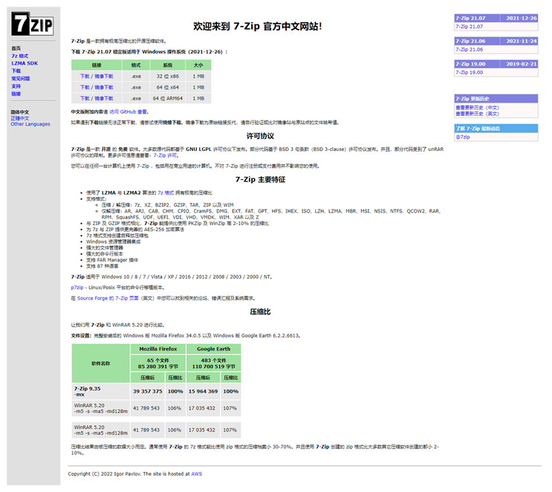This screenshot has height=492, width=552.
Task: Click the 7-Zip 9.35 -mx row label
Action: (x=101, y=391)
